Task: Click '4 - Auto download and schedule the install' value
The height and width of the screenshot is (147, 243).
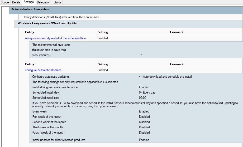Action: click(x=165, y=77)
